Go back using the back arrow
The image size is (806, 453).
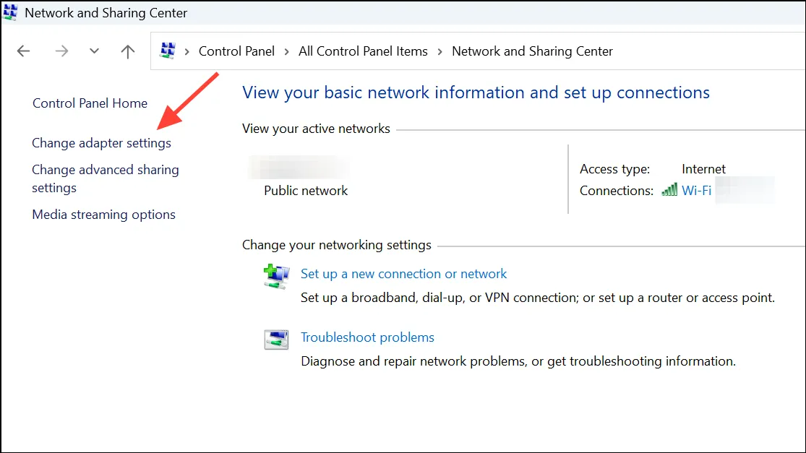[x=24, y=51]
